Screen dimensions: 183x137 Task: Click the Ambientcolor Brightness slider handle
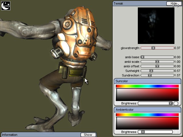[x=143, y=132]
